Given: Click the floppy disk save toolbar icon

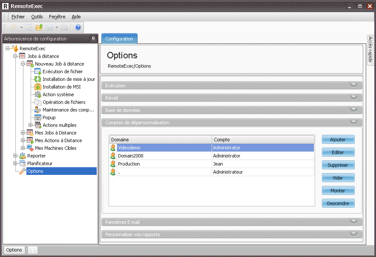Looking at the screenshot, I should click(x=49, y=27).
